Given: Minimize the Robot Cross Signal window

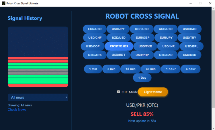Looking at the screenshot, I should point(191,3).
